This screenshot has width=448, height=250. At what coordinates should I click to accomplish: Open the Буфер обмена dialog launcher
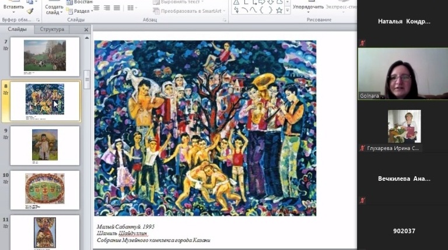pyautogui.click(x=38, y=20)
